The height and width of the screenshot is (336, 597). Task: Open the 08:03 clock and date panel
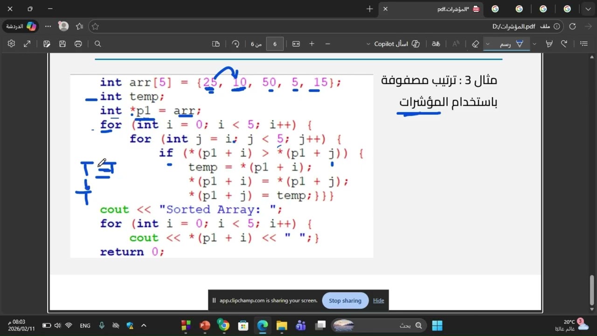22,325
